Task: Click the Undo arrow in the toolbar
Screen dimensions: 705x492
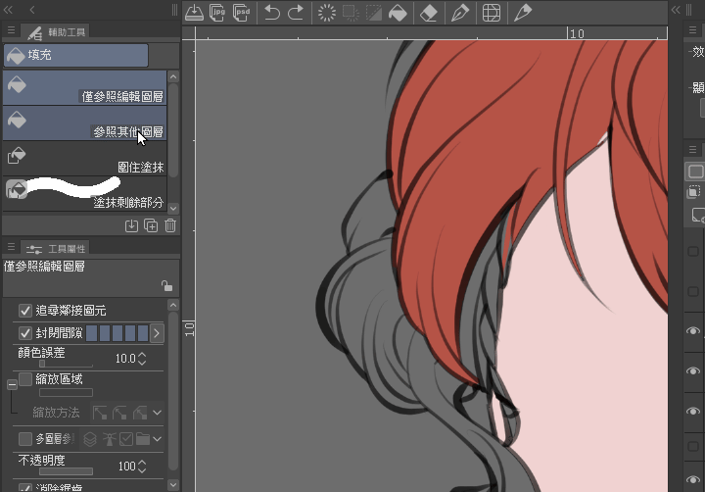Action: 273,13
